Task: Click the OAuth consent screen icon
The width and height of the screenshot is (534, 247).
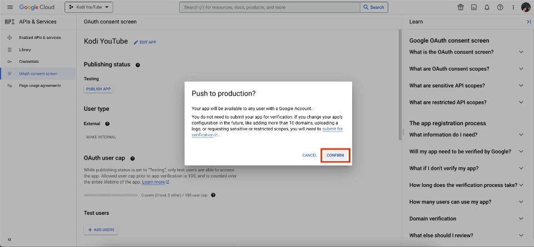Action: coord(9,73)
